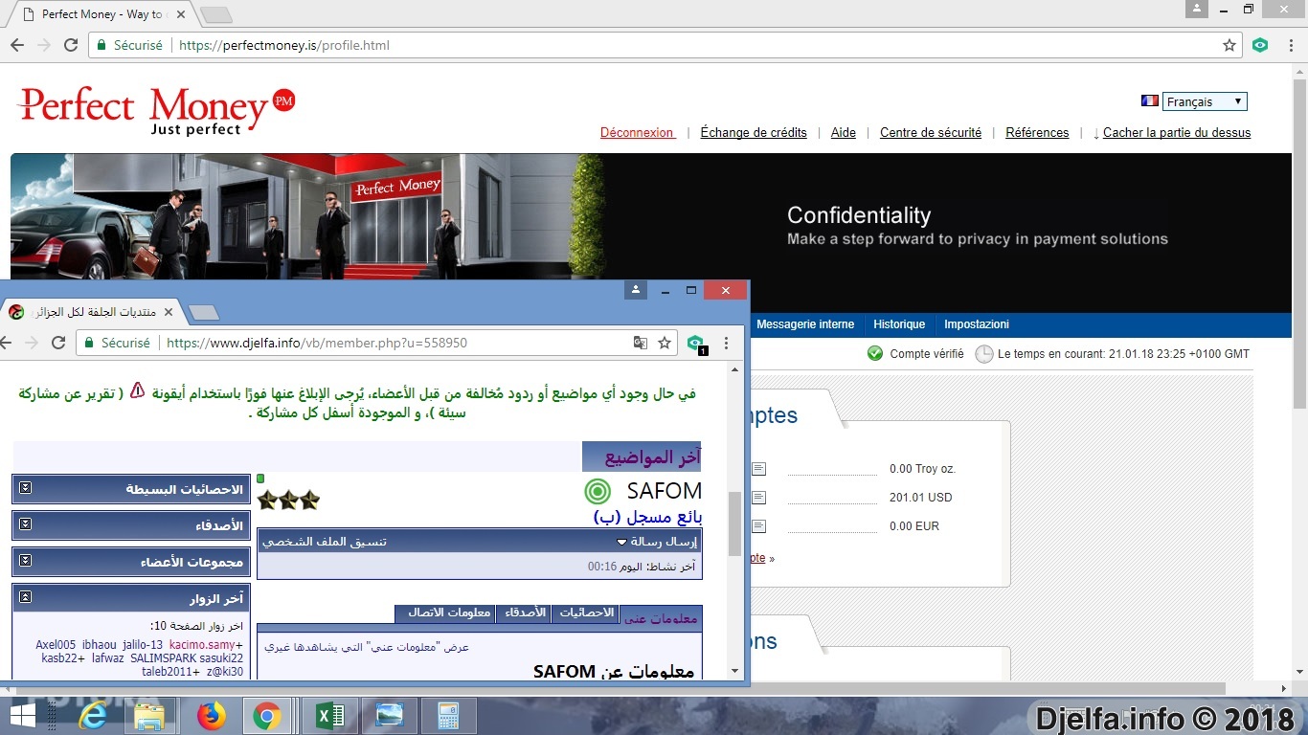
Task: Switch to معلومات الاتصال tab
Action: coord(445,612)
